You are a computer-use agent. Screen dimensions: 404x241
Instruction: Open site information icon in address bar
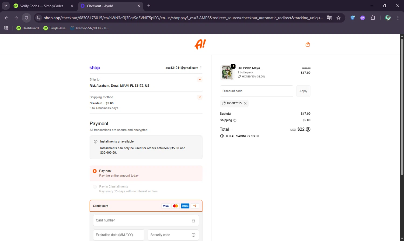(39, 18)
